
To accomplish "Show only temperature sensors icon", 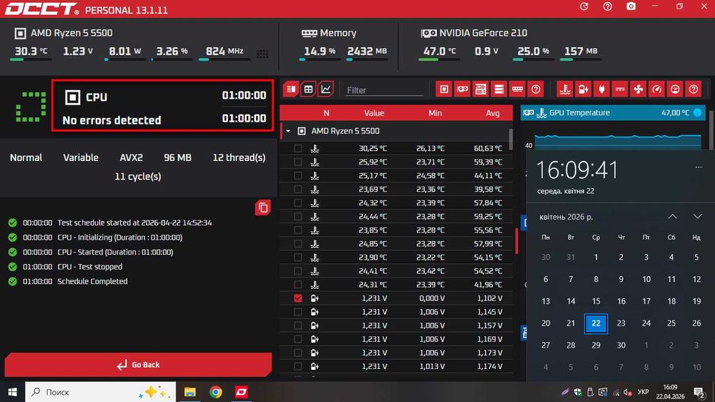I will point(565,89).
